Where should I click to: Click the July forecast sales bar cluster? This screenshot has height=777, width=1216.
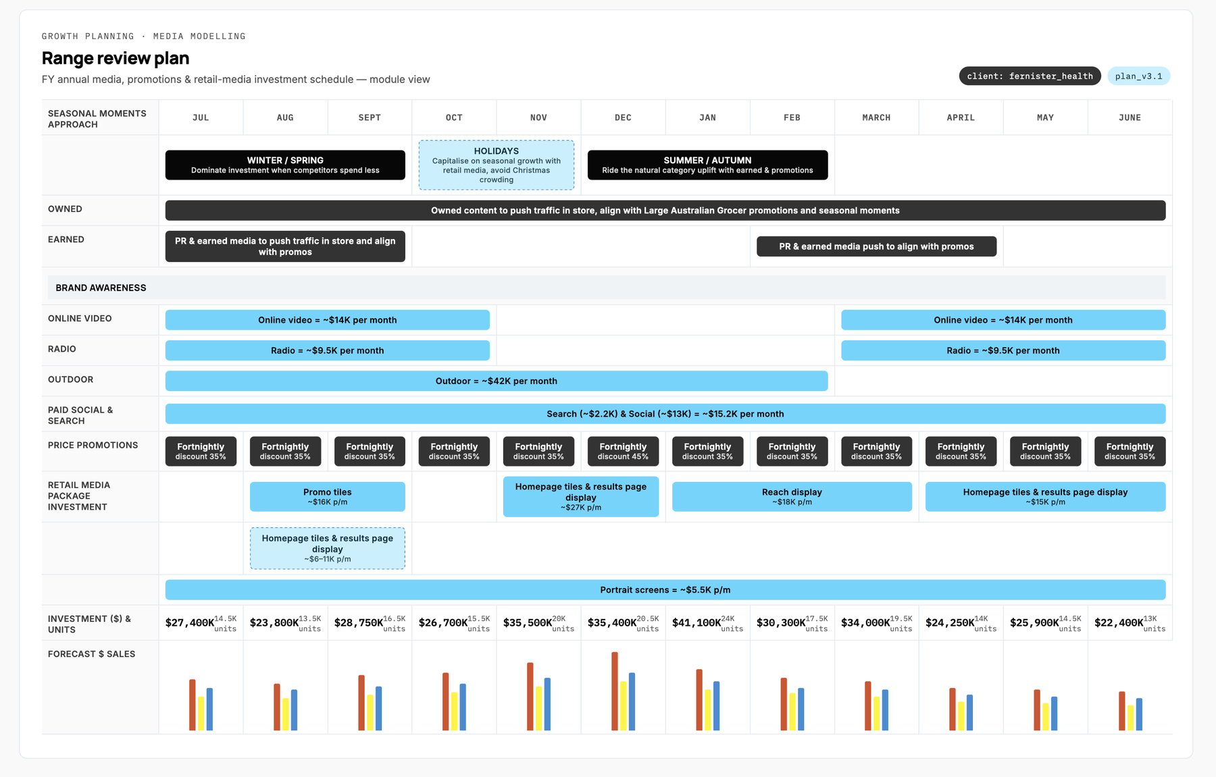(x=201, y=705)
